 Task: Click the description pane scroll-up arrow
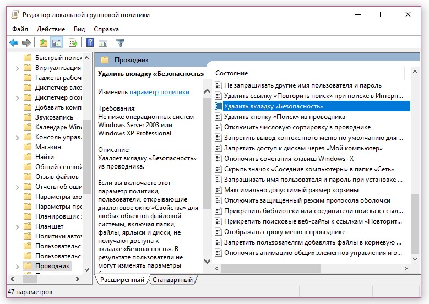click(207, 91)
